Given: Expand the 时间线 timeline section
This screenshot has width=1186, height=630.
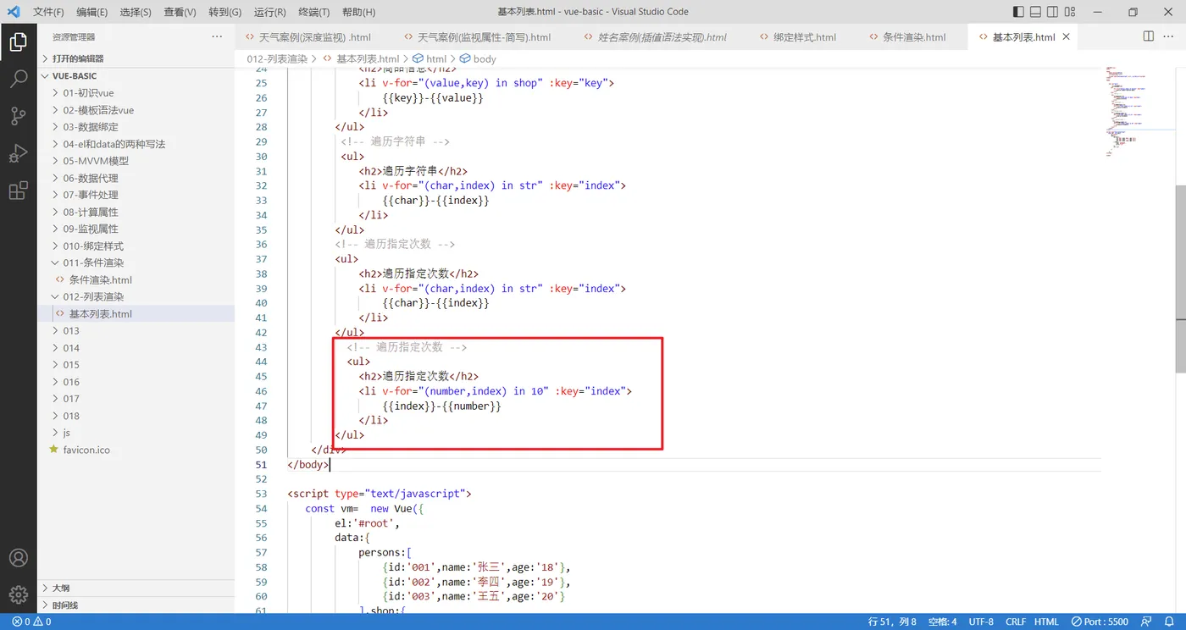Looking at the screenshot, I should [x=136, y=605].
